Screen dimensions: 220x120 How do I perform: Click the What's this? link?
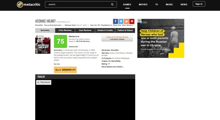[x=73, y=47]
